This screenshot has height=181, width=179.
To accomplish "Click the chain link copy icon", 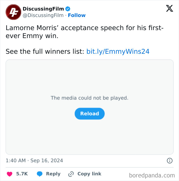I will coord(71,174).
